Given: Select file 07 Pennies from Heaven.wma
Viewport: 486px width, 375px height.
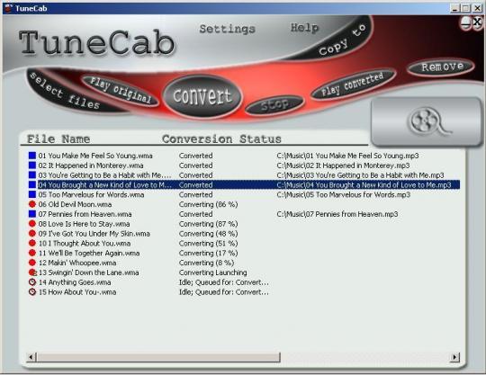Looking at the screenshot, I should pyautogui.click(x=85, y=214).
